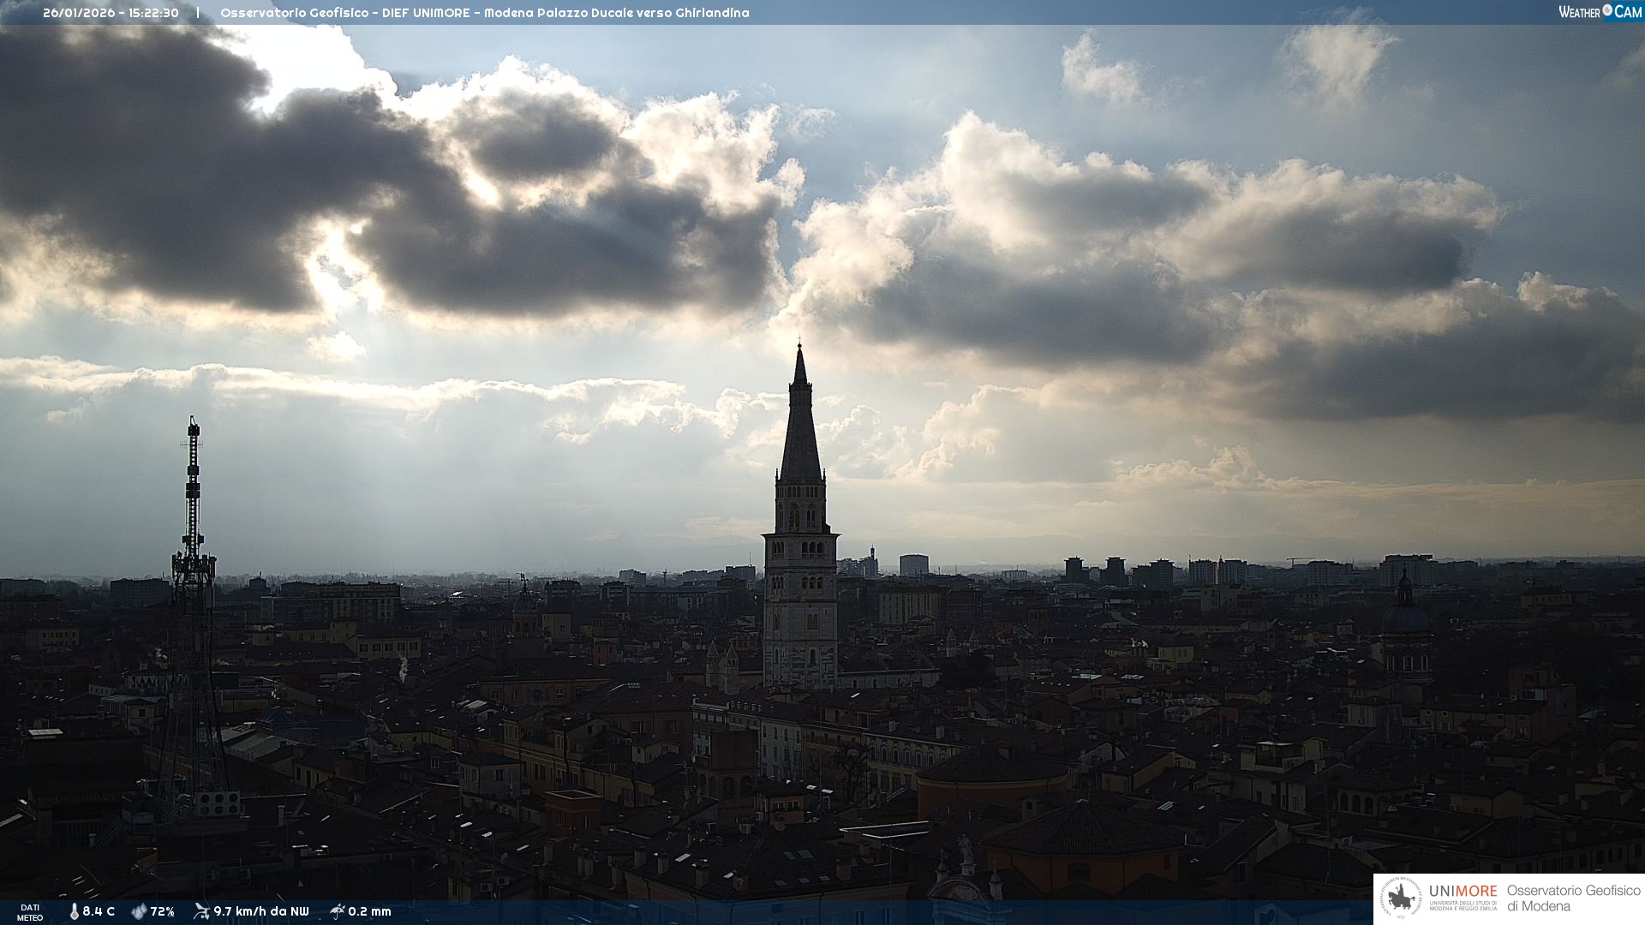Click the WeatherCAM logo

coord(1600,12)
